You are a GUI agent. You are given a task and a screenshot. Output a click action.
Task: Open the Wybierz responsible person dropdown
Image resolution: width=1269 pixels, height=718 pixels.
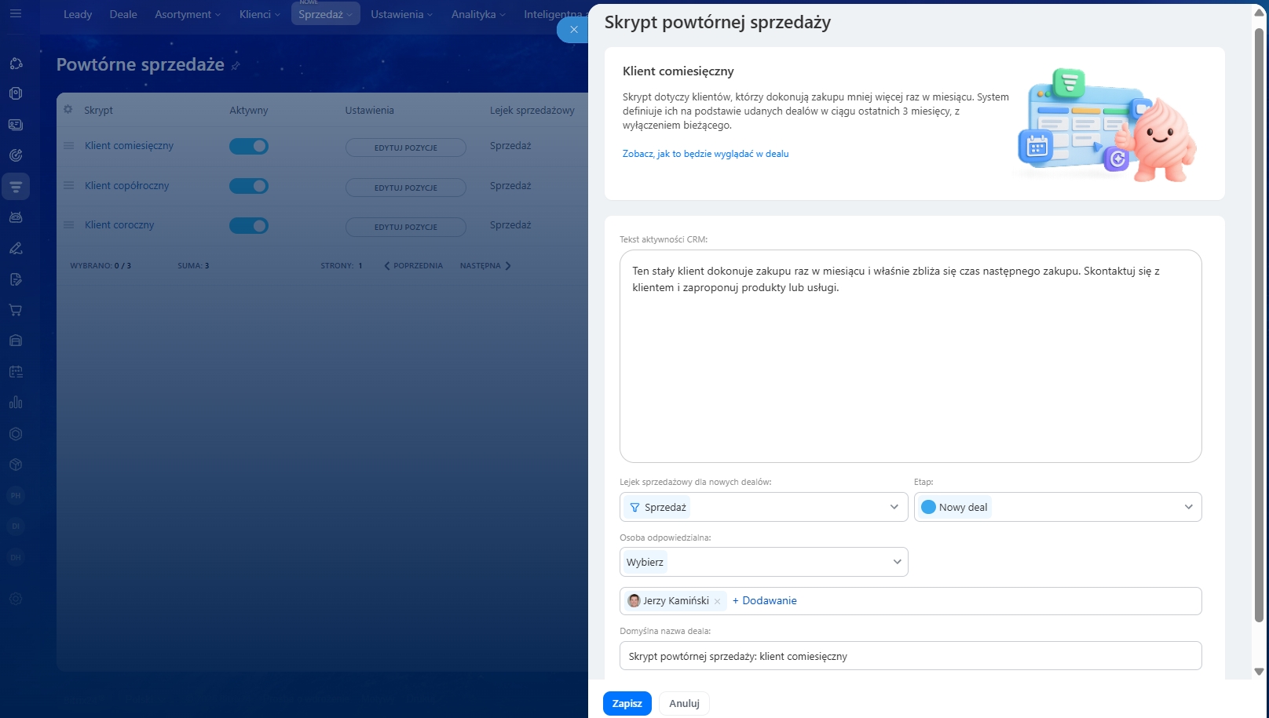(x=763, y=562)
